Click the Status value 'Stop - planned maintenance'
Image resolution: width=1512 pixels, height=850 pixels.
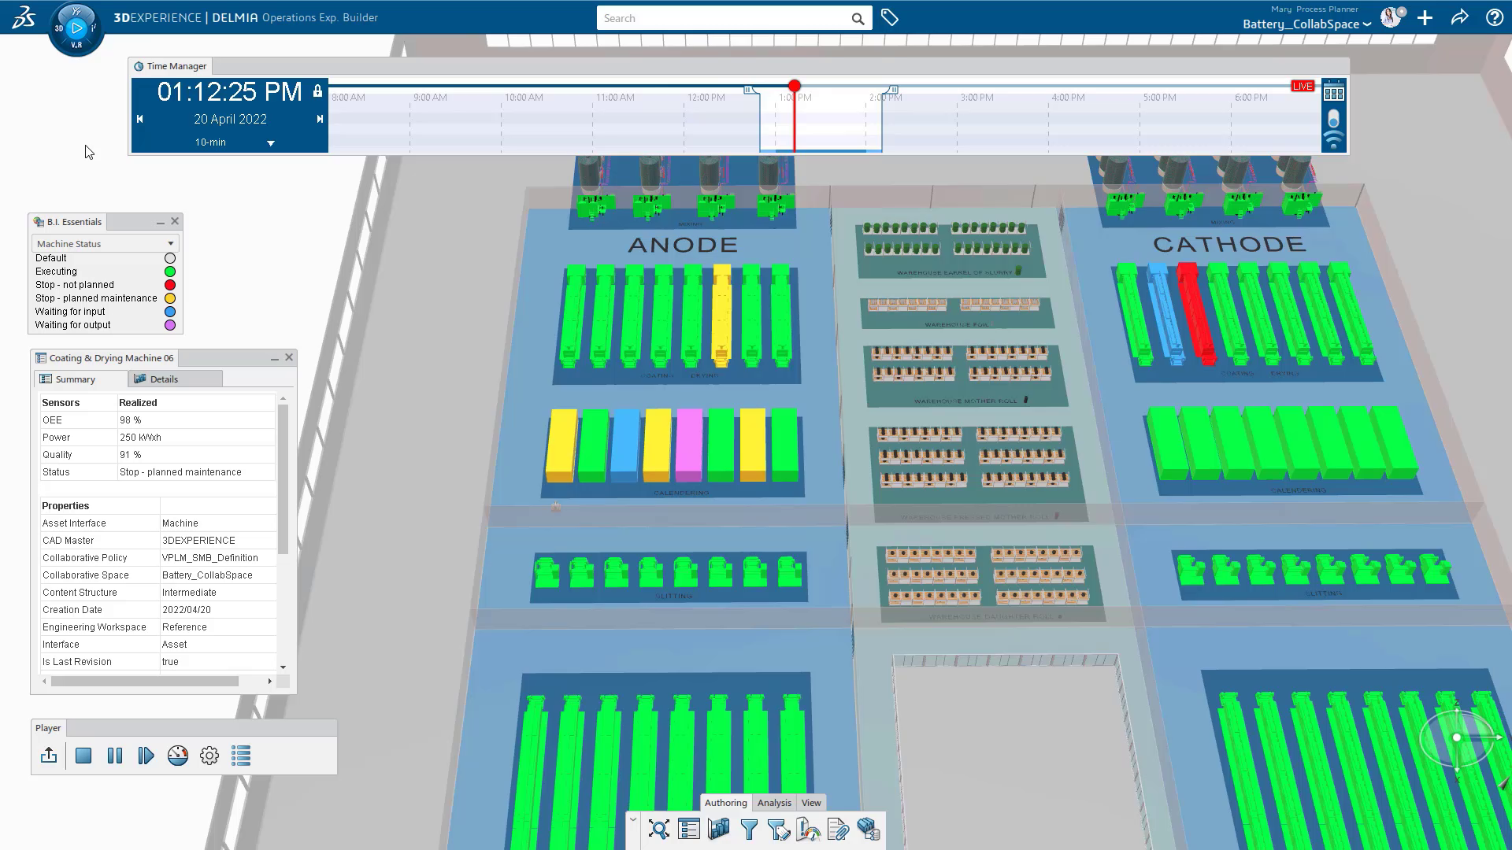[x=180, y=472]
